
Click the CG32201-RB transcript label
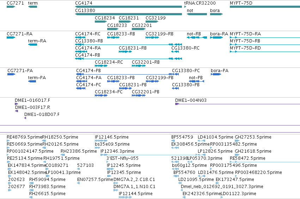pyautogui.click(x=146, y=62)
